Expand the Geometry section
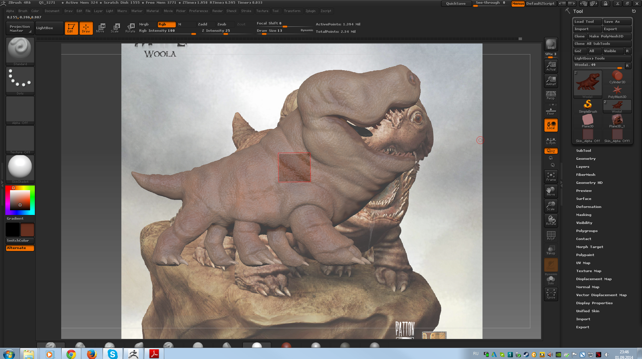The height and width of the screenshot is (359, 642). click(x=586, y=159)
